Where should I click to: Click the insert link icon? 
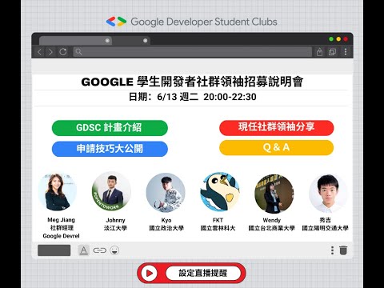(x=99, y=250)
